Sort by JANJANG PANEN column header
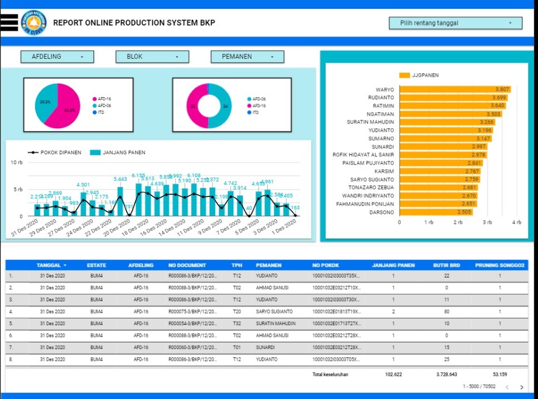 tap(393, 265)
